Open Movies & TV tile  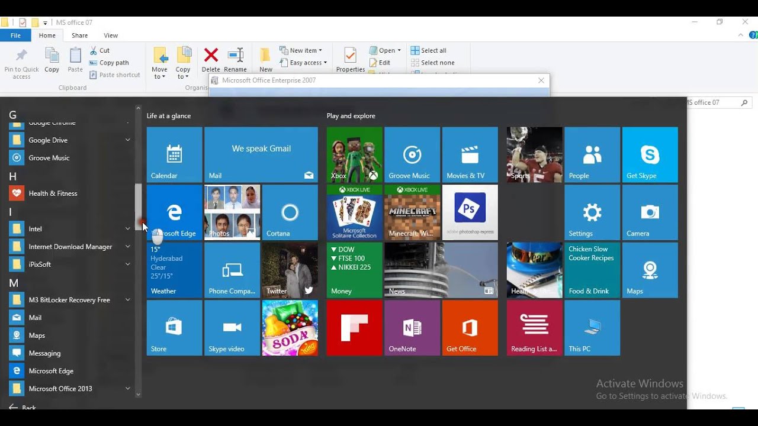(x=470, y=154)
